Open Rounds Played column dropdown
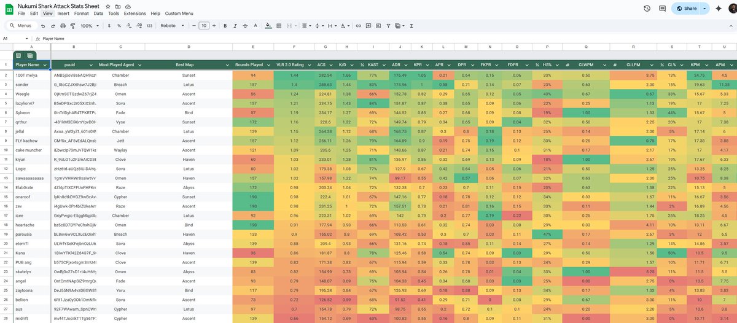 pyautogui.click(x=268, y=64)
